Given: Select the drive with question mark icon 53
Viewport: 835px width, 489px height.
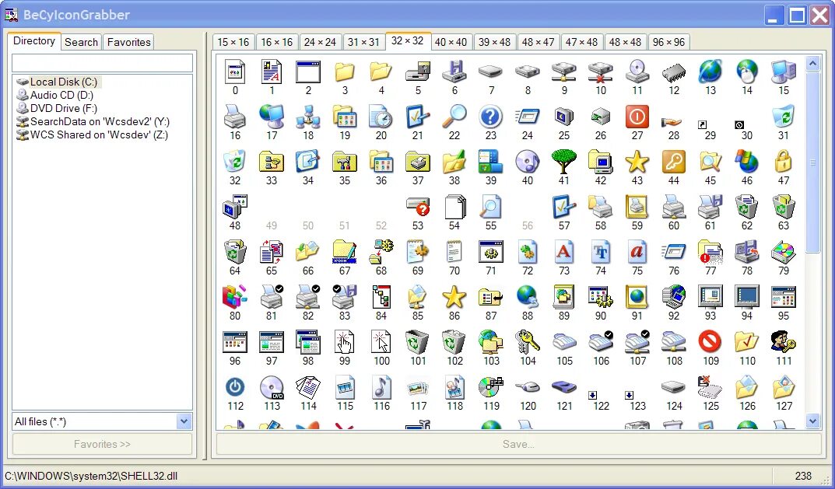Looking at the screenshot, I should tap(417, 207).
